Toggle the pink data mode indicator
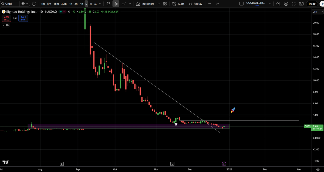Viewport: 324px width, 172px height. coord(64,12)
